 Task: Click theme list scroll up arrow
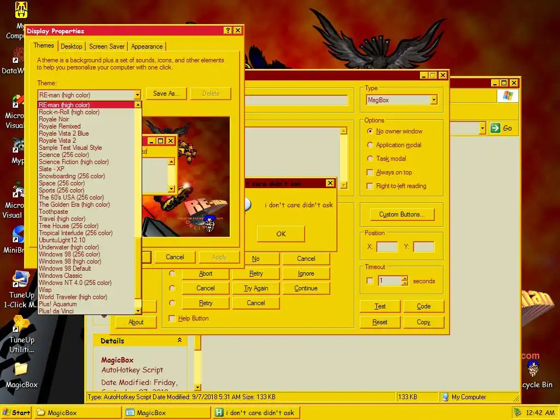coord(138,104)
